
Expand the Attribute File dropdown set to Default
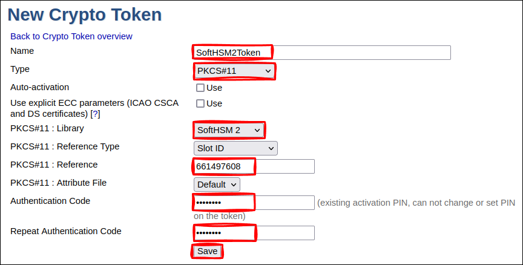(217, 185)
